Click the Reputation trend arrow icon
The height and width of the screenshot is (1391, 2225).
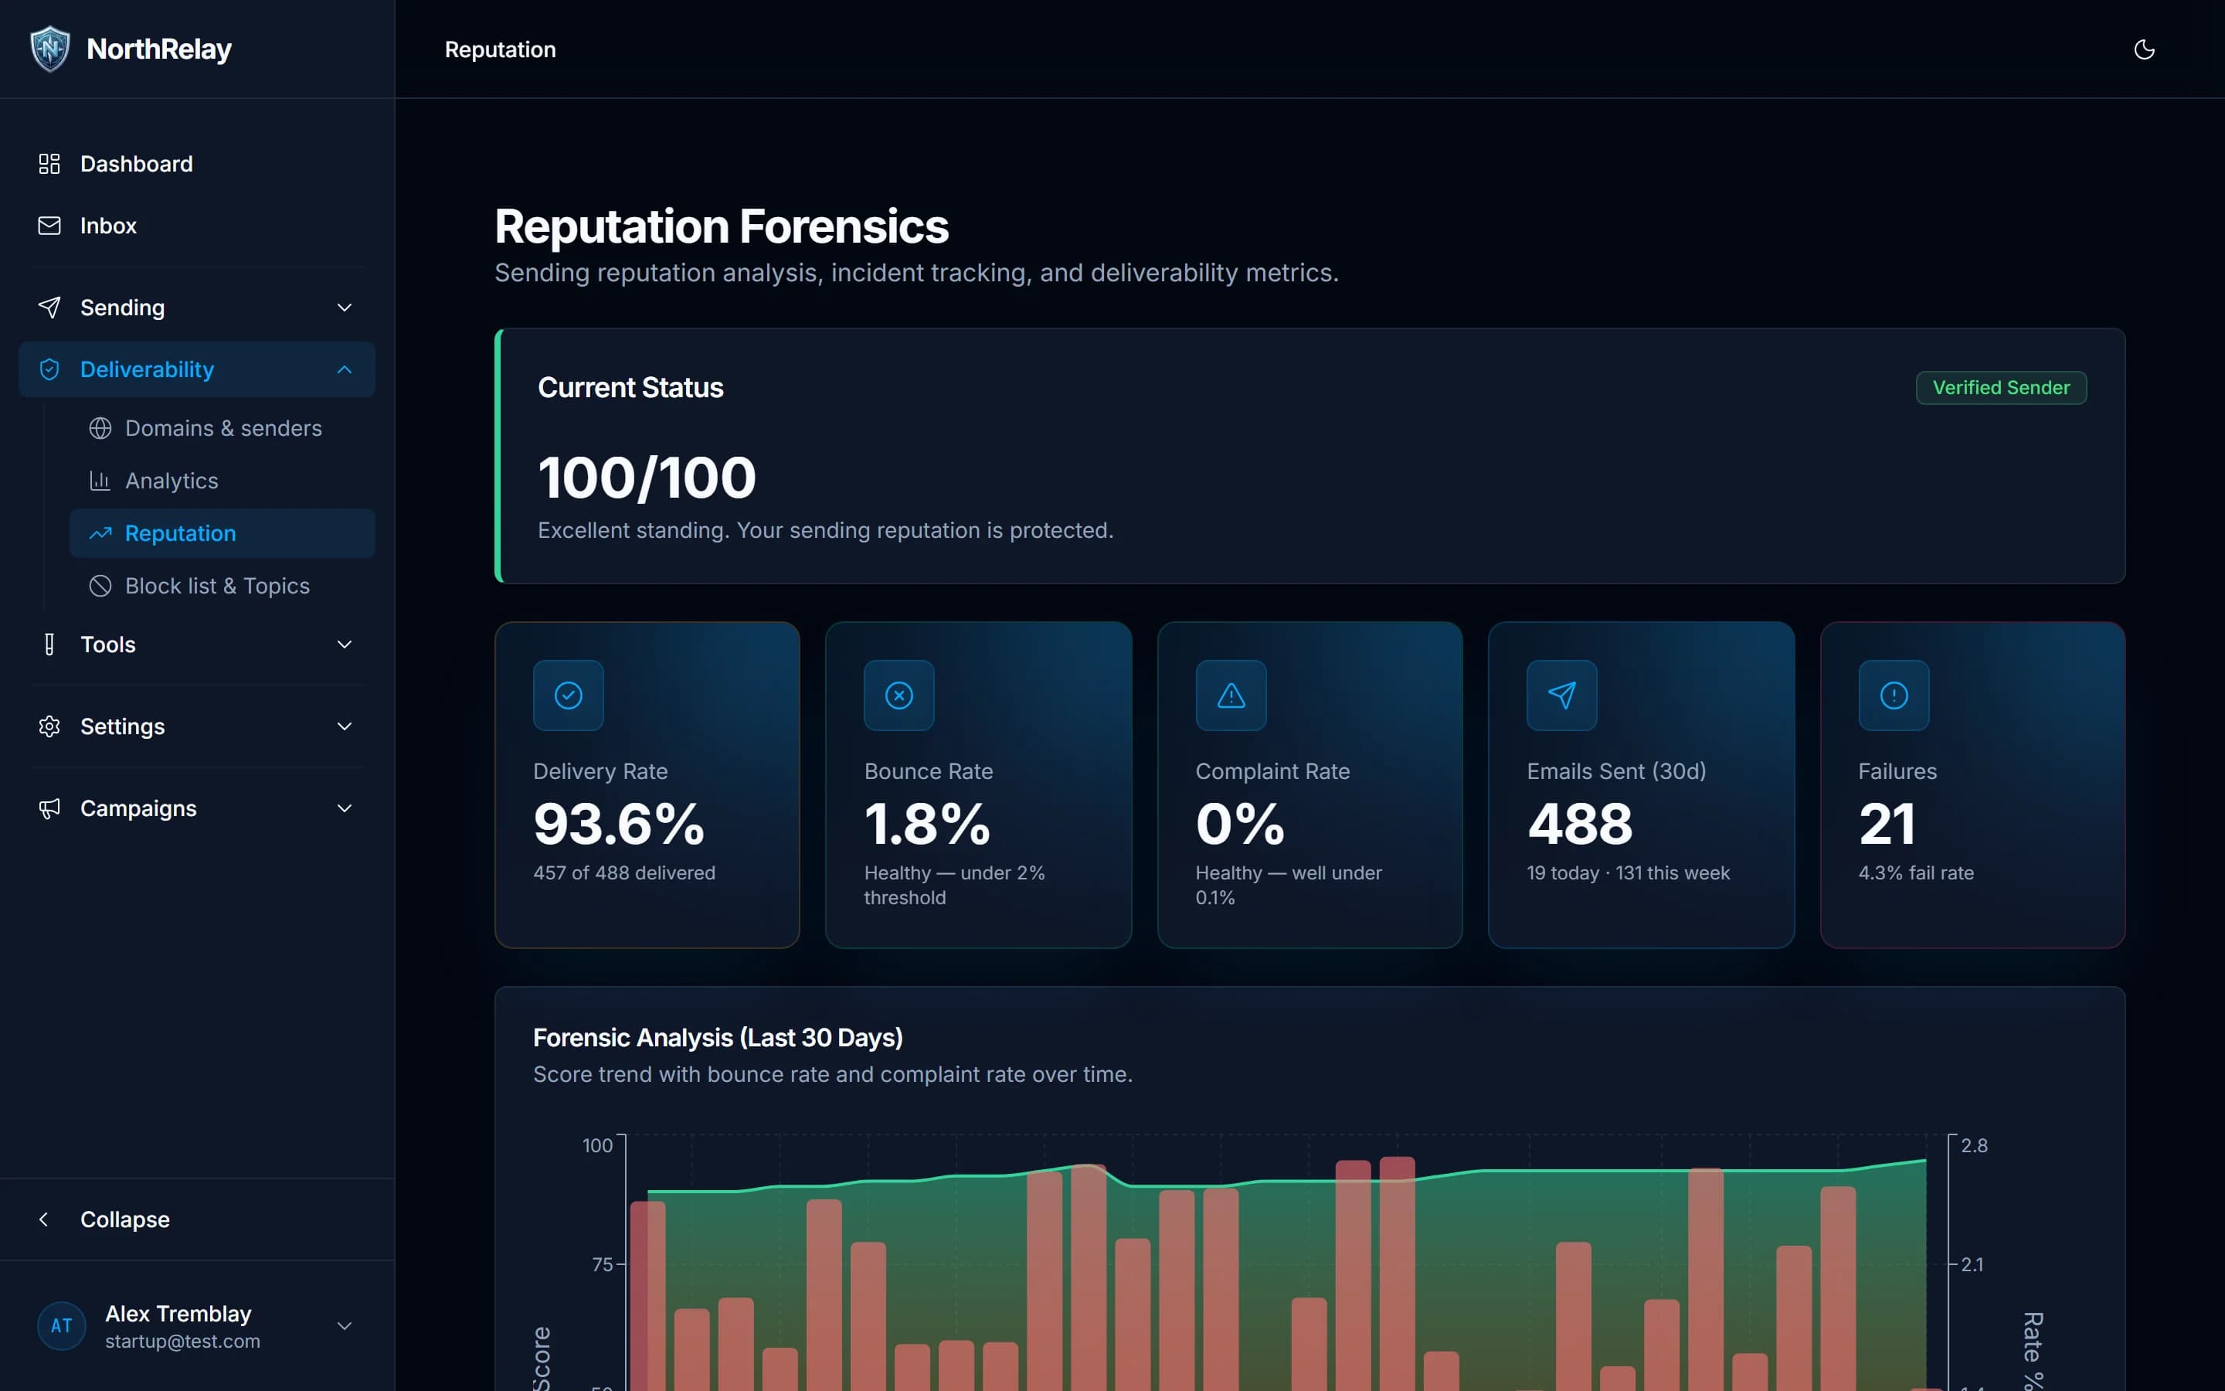[100, 532]
